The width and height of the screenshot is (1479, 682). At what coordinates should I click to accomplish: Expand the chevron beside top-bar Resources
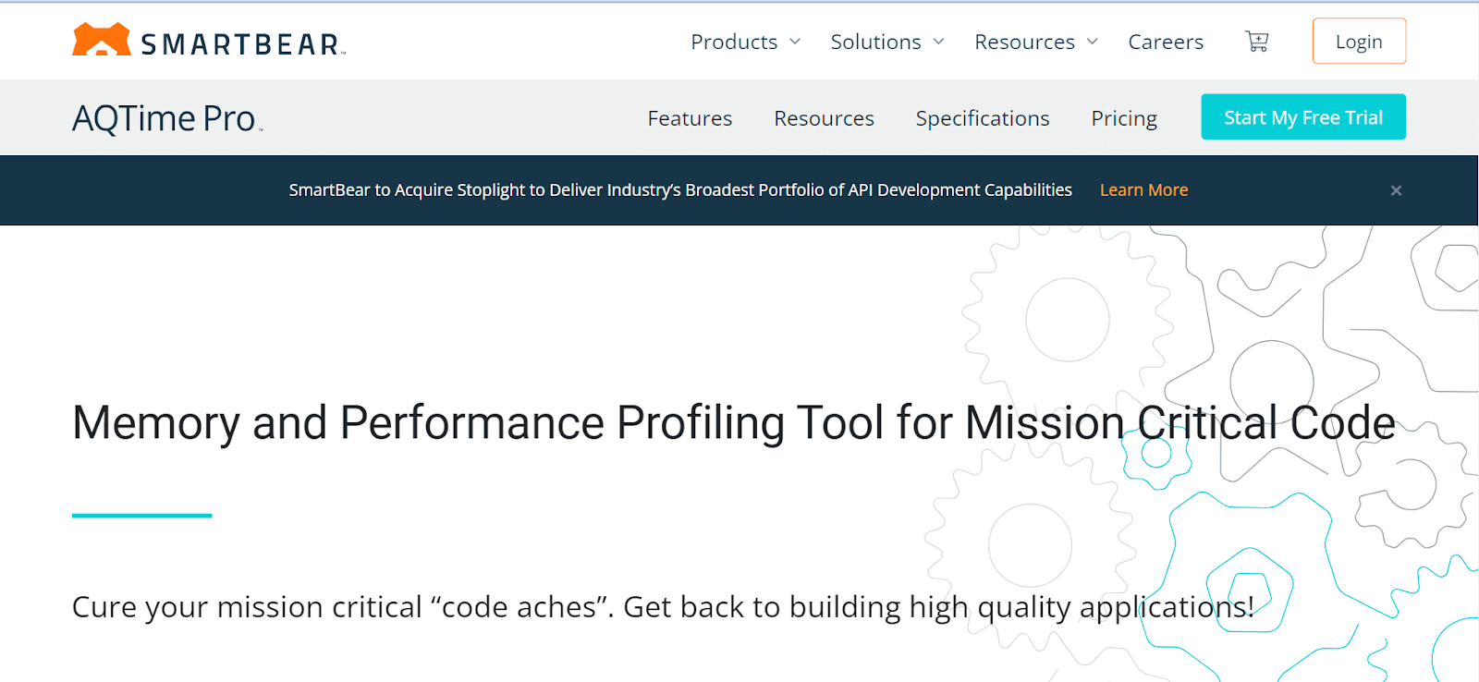(1093, 42)
